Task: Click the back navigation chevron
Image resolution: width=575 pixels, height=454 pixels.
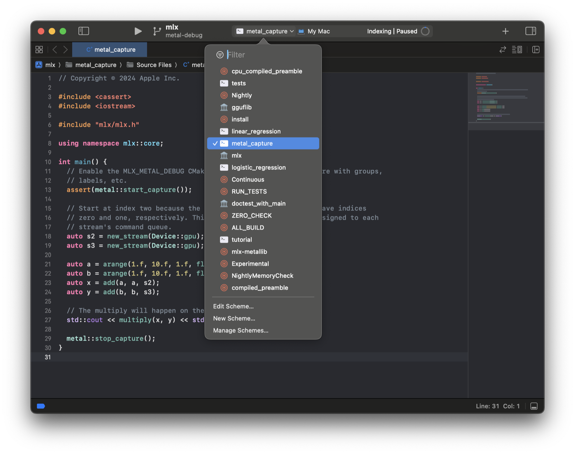Action: (x=54, y=49)
